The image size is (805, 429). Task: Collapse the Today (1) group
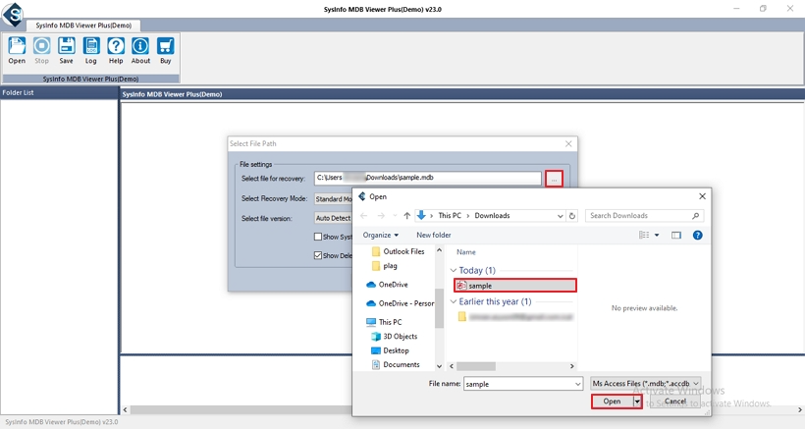[x=454, y=270]
